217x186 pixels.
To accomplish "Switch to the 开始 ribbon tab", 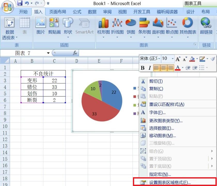I will coord(23,12).
